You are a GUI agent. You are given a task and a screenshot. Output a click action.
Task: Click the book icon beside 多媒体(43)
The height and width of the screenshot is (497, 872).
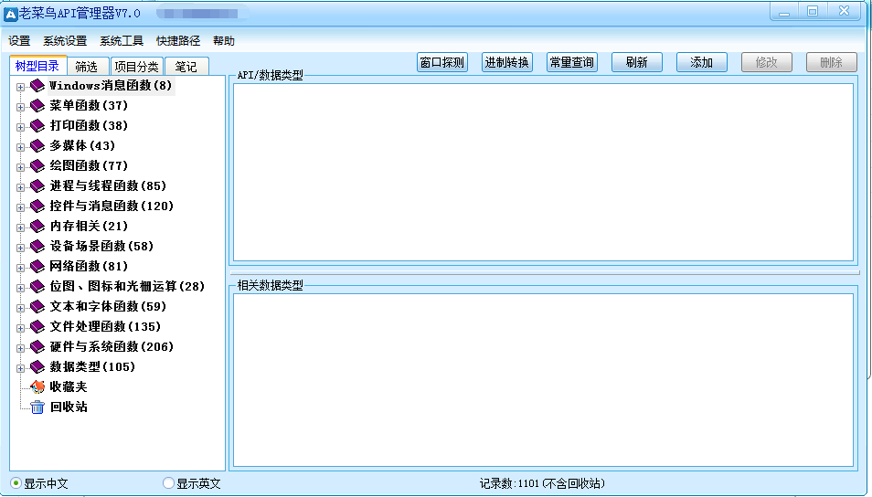pos(37,145)
